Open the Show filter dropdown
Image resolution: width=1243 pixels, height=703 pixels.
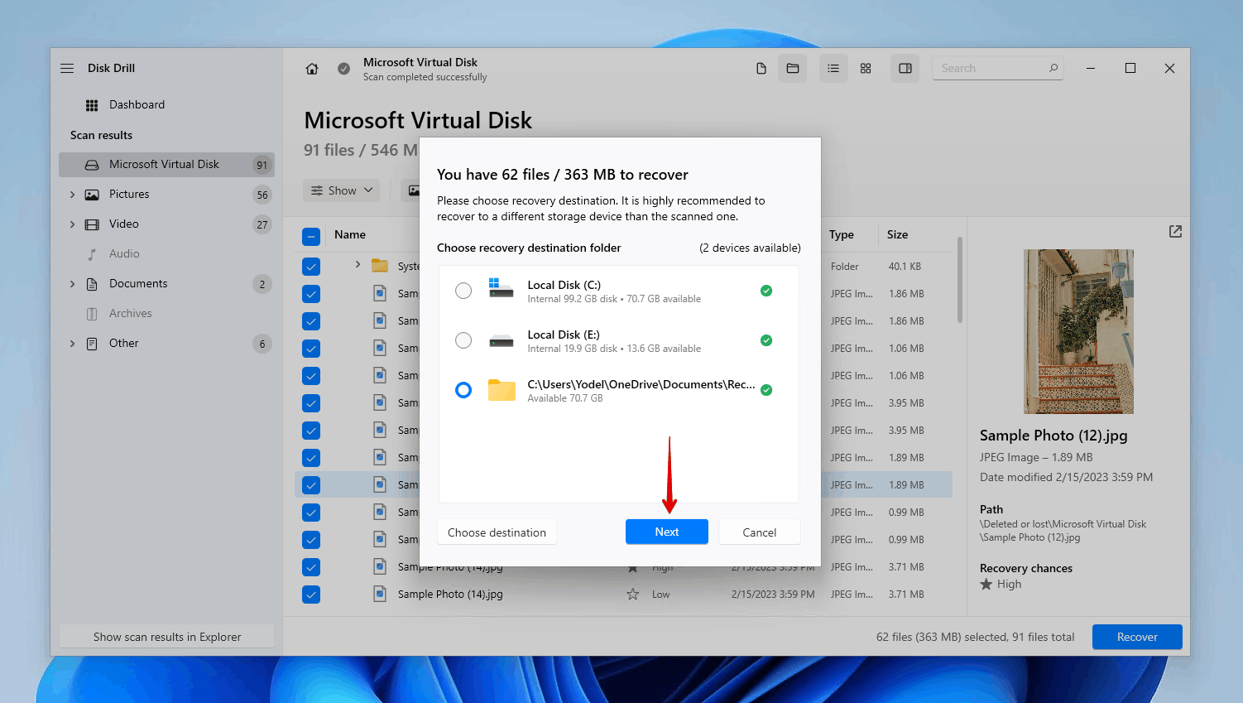(341, 190)
